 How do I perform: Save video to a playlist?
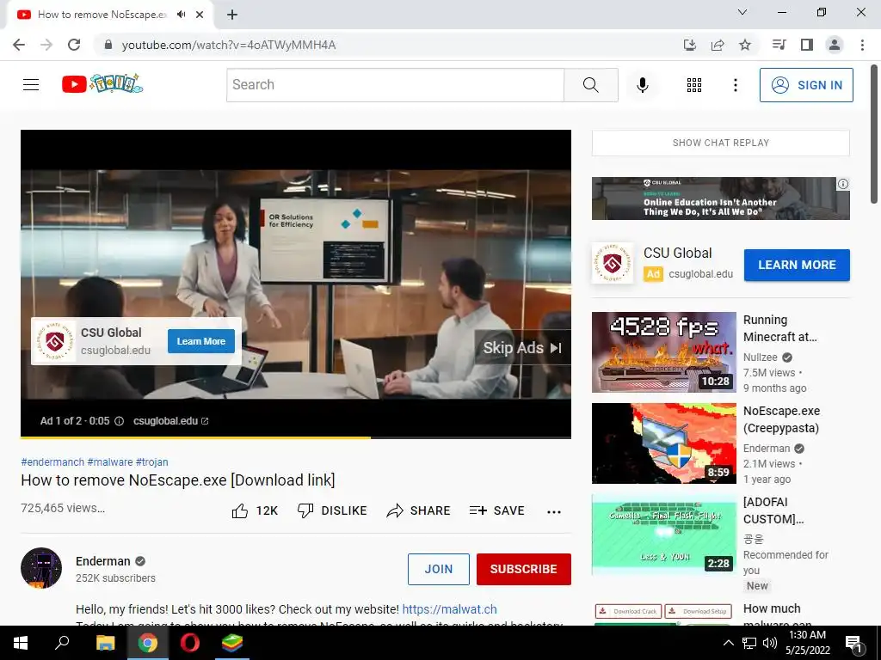pos(497,510)
